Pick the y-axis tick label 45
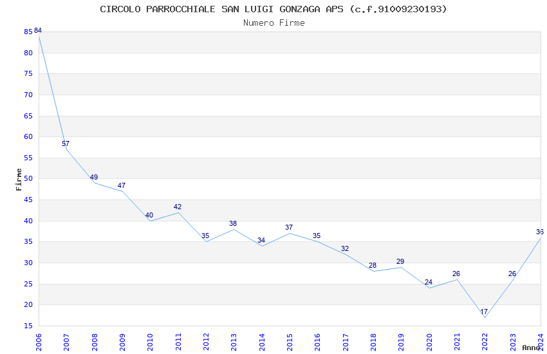This screenshot has width=547, height=354. tap(28, 200)
